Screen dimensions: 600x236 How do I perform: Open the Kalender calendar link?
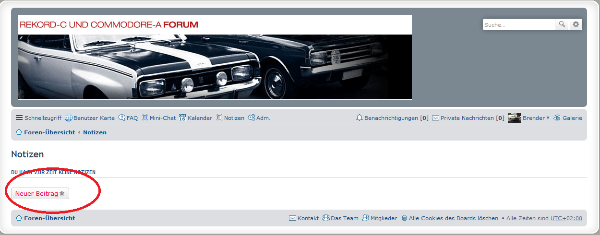coord(195,118)
